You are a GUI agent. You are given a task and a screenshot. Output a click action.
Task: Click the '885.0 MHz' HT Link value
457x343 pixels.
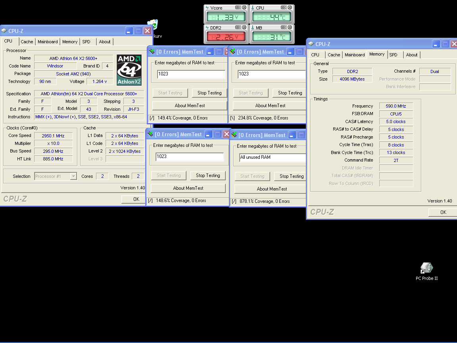[53, 159]
